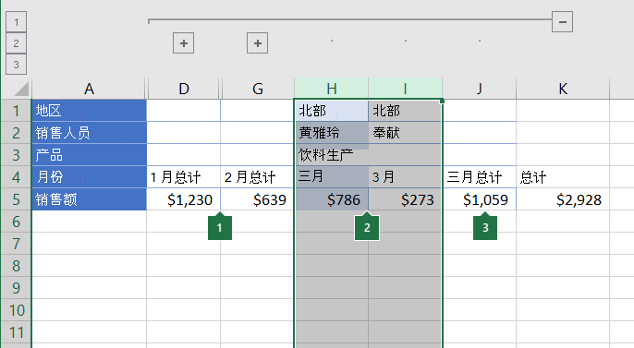The width and height of the screenshot is (634, 348).
Task: Select row 11 header
Action: [17, 332]
